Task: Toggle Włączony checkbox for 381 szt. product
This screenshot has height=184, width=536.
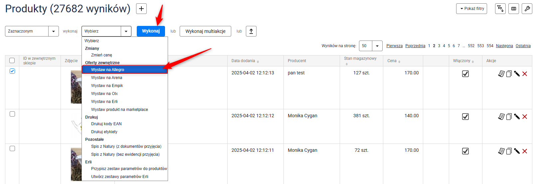Action: tap(465, 117)
